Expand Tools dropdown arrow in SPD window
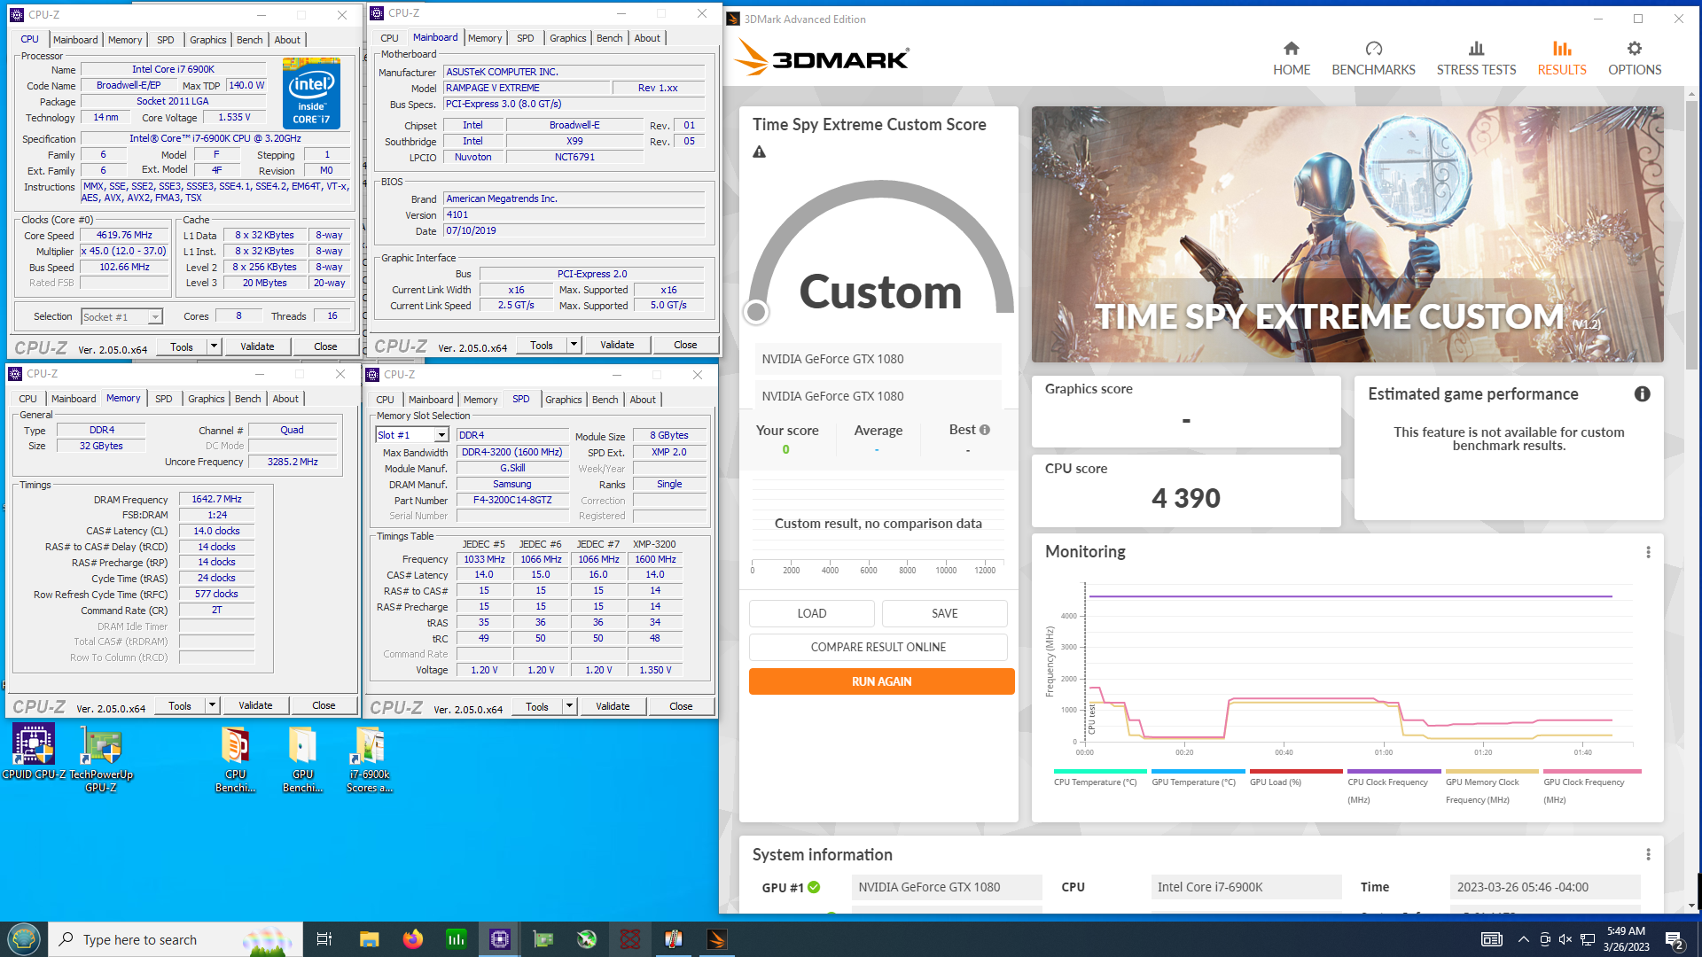This screenshot has height=957, width=1702. (x=569, y=706)
